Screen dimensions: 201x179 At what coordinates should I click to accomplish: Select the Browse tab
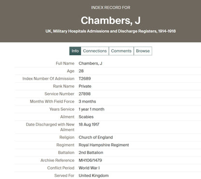143,51
